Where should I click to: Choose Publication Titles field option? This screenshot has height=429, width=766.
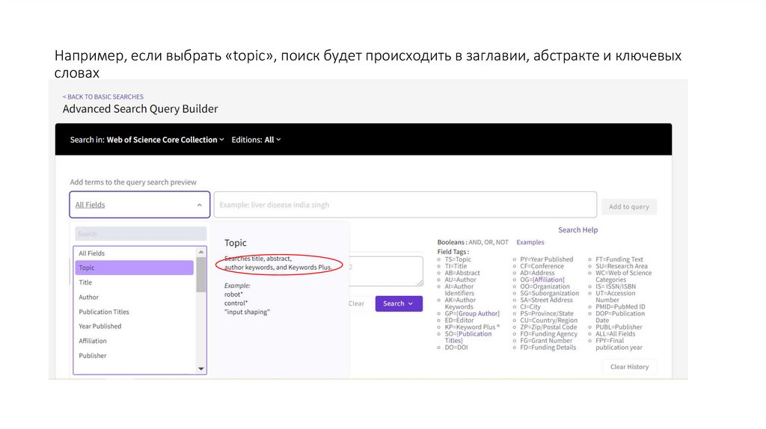104,312
